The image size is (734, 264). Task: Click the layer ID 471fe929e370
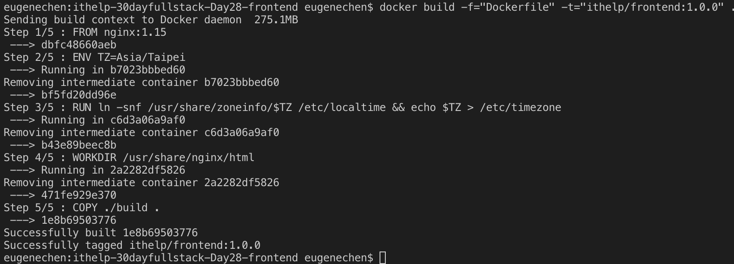pyautogui.click(x=78, y=195)
